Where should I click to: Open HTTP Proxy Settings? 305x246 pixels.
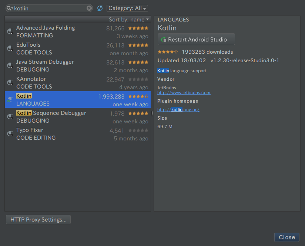tap(38, 220)
